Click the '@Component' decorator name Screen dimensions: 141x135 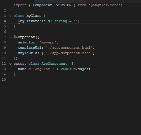tap(24, 37)
